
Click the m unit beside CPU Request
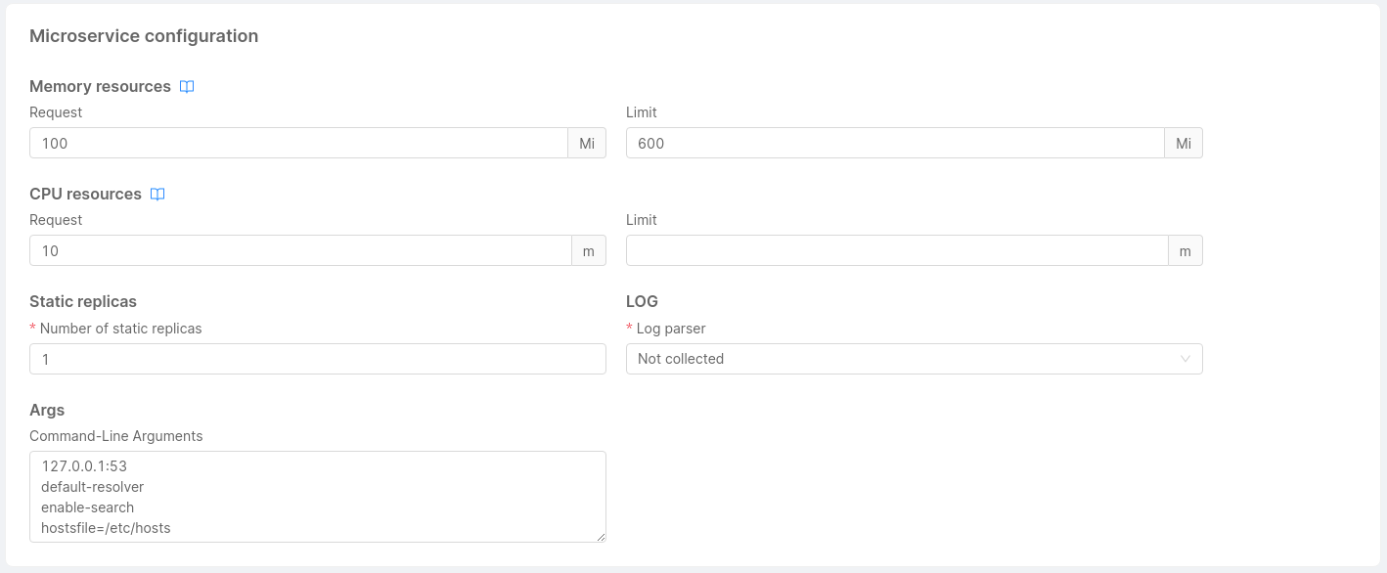(x=589, y=250)
